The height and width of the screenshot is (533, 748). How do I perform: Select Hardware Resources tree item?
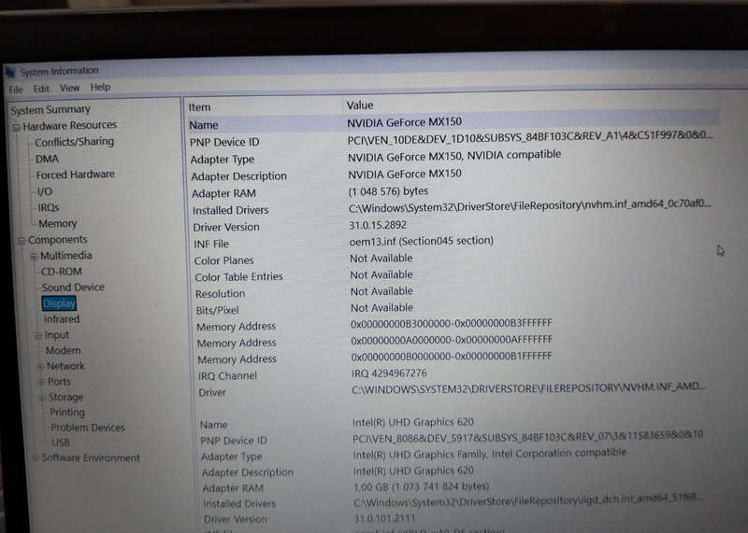pos(69,125)
